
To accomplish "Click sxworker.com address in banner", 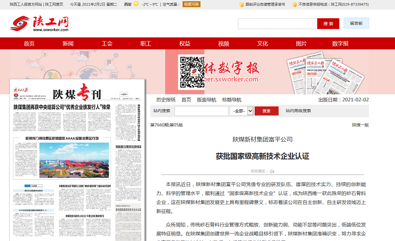I will click(231, 79).
